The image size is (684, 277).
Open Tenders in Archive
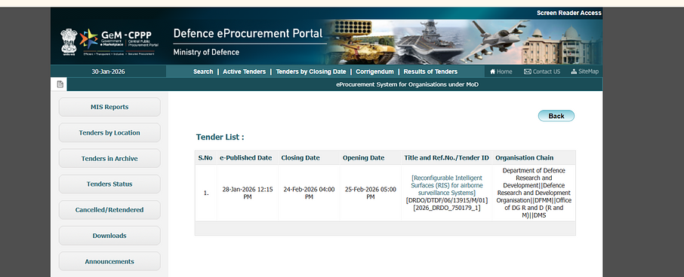(x=109, y=158)
